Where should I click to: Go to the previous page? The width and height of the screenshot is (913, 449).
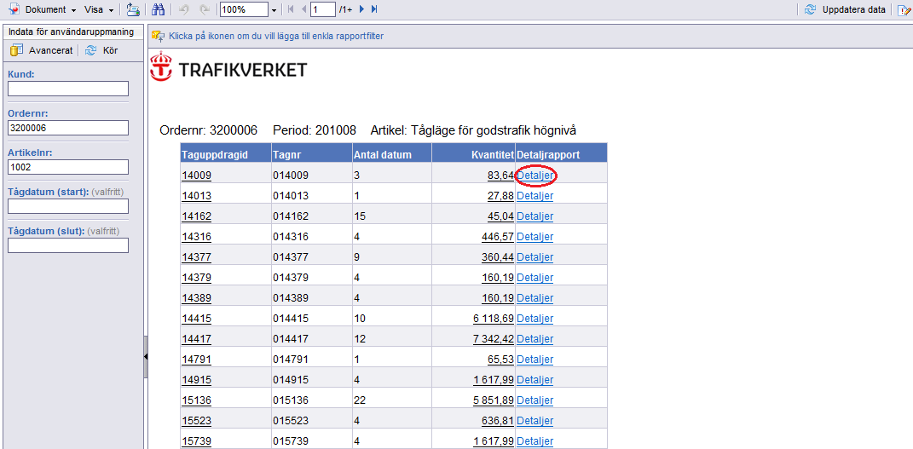[x=303, y=10]
